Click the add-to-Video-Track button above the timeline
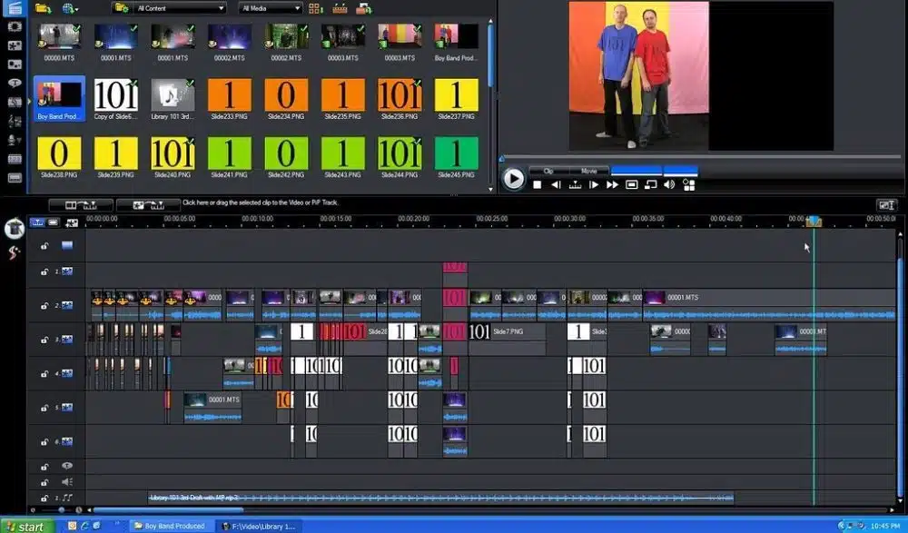This screenshot has height=533, width=908. pos(80,205)
